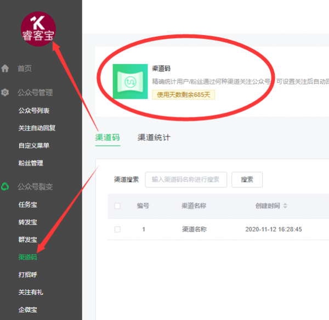Screen dimensions: 329x320
Task: Click the 使用天数剩余685天 badge
Action: pos(184,95)
